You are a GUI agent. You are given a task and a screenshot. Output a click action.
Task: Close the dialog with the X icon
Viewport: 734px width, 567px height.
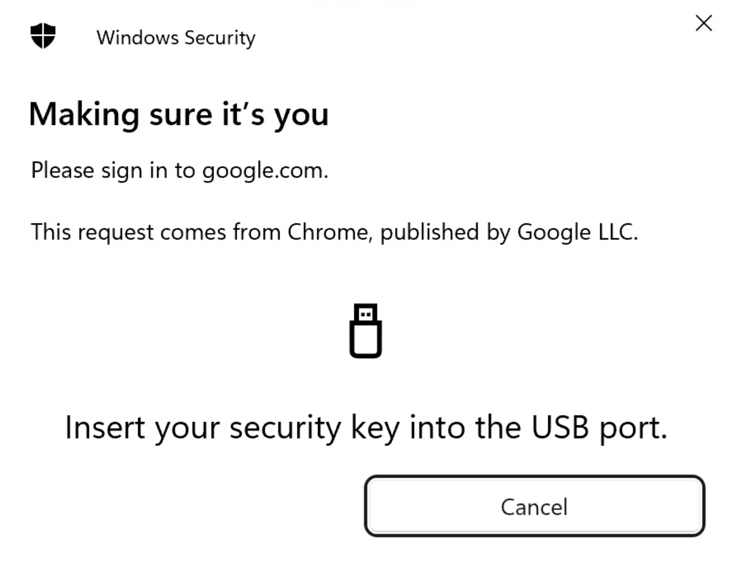click(x=703, y=23)
